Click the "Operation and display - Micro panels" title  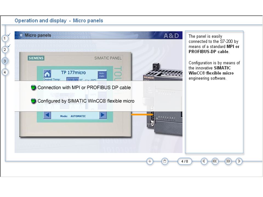click(x=59, y=21)
